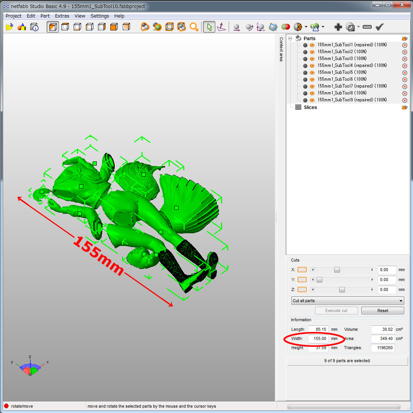Switch to the left view cube icon
This screenshot has width=413, height=413.
(89, 27)
